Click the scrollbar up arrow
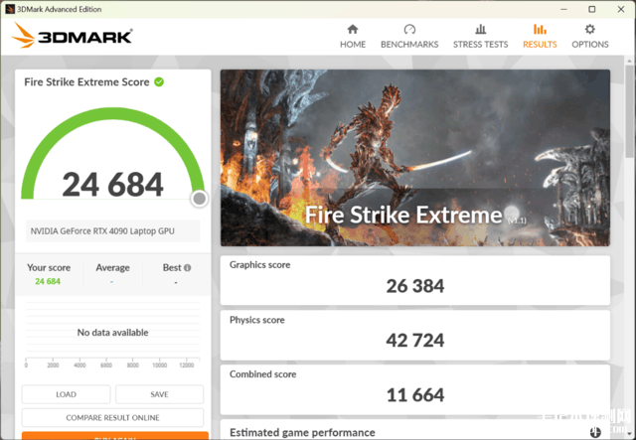Image resolution: width=636 pixels, height=440 pixels. [629, 61]
